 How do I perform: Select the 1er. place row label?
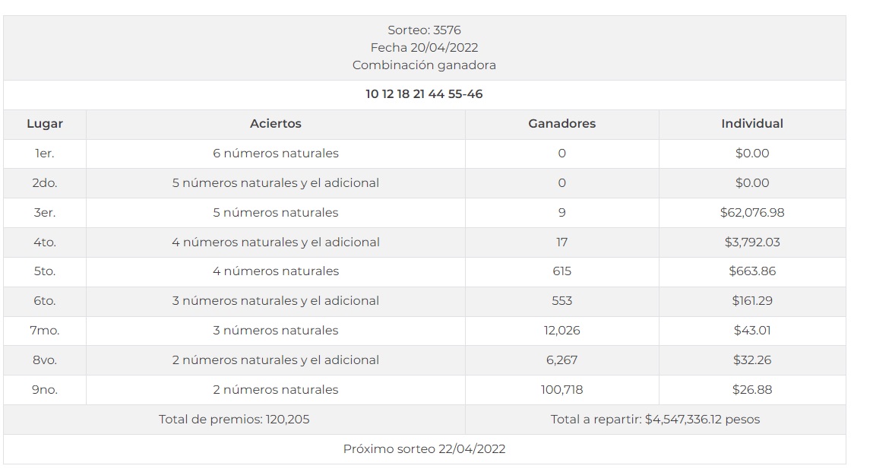click(45, 154)
